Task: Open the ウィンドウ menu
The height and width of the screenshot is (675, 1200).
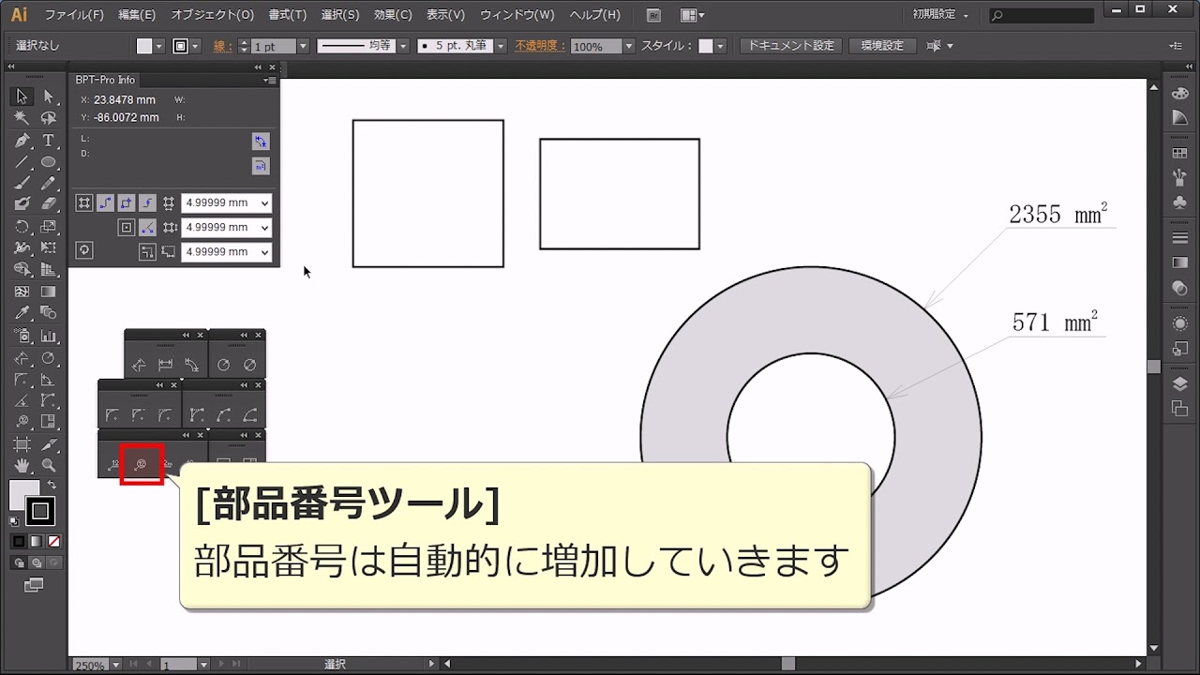Action: click(x=518, y=15)
